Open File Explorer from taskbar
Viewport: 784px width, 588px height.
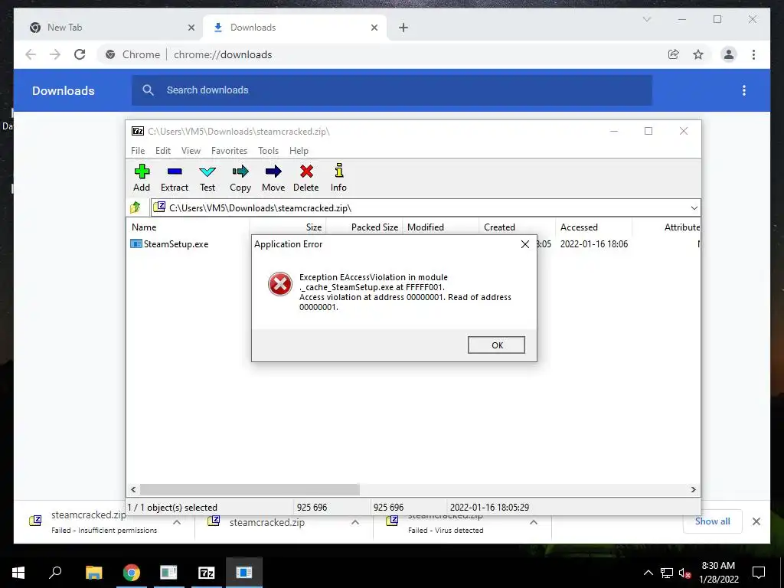[93, 573]
